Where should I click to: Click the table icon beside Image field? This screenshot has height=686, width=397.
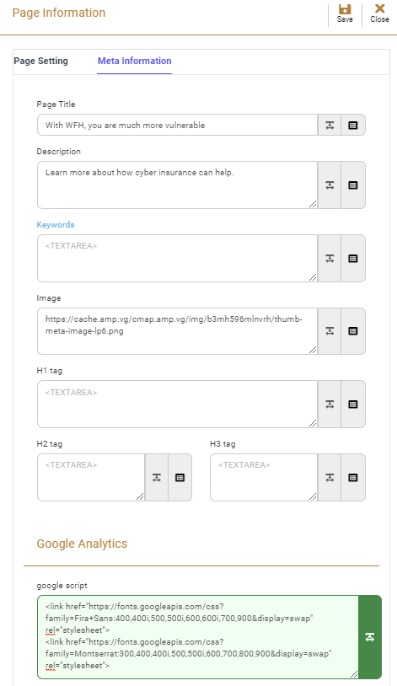pos(353,331)
